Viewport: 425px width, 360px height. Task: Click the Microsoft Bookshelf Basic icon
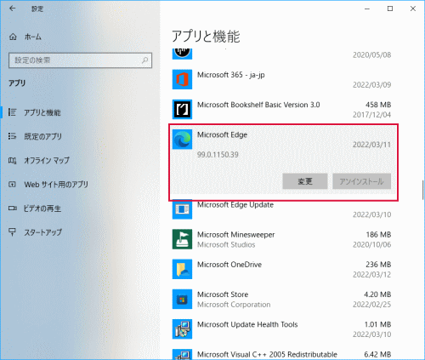(x=182, y=109)
